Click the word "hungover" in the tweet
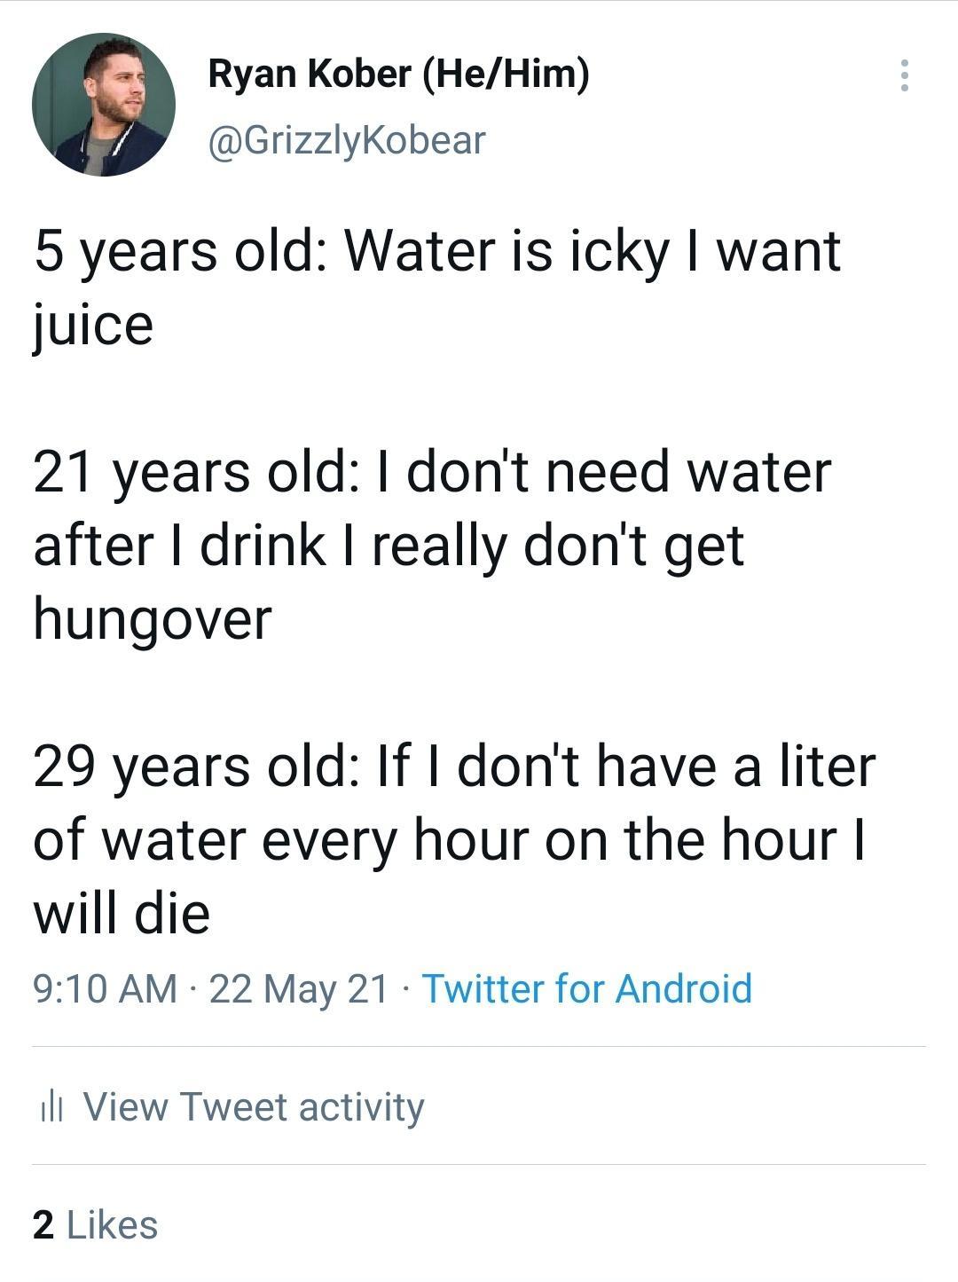This screenshot has width=958, height=1282. (x=153, y=618)
